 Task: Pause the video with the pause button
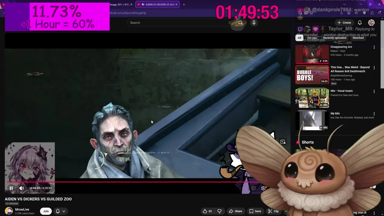tap(11, 188)
